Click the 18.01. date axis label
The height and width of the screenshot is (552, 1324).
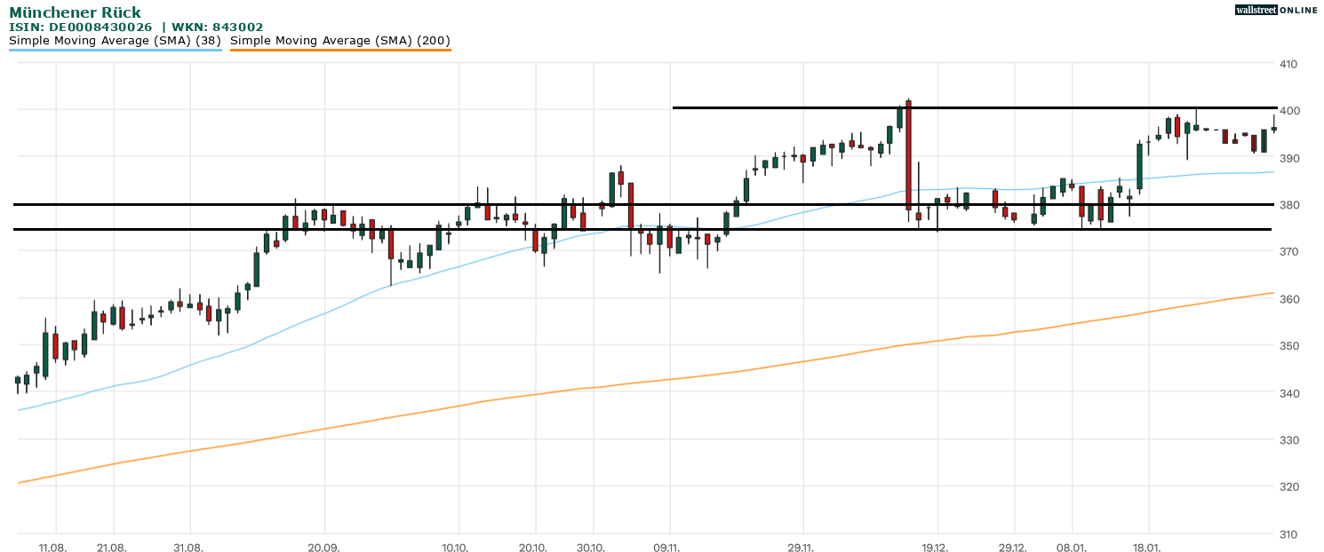coord(1147,548)
